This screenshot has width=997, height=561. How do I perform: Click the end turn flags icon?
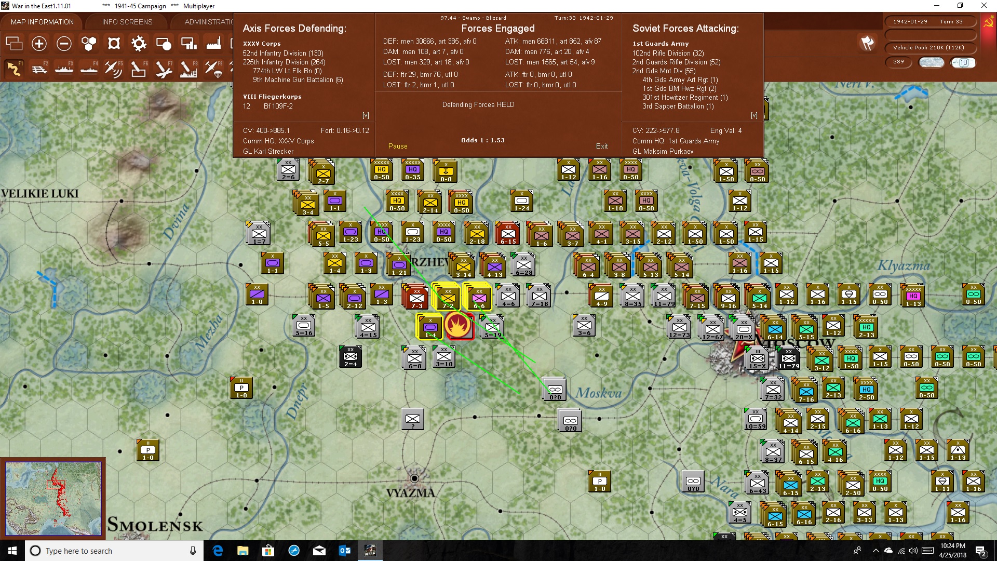click(x=867, y=43)
